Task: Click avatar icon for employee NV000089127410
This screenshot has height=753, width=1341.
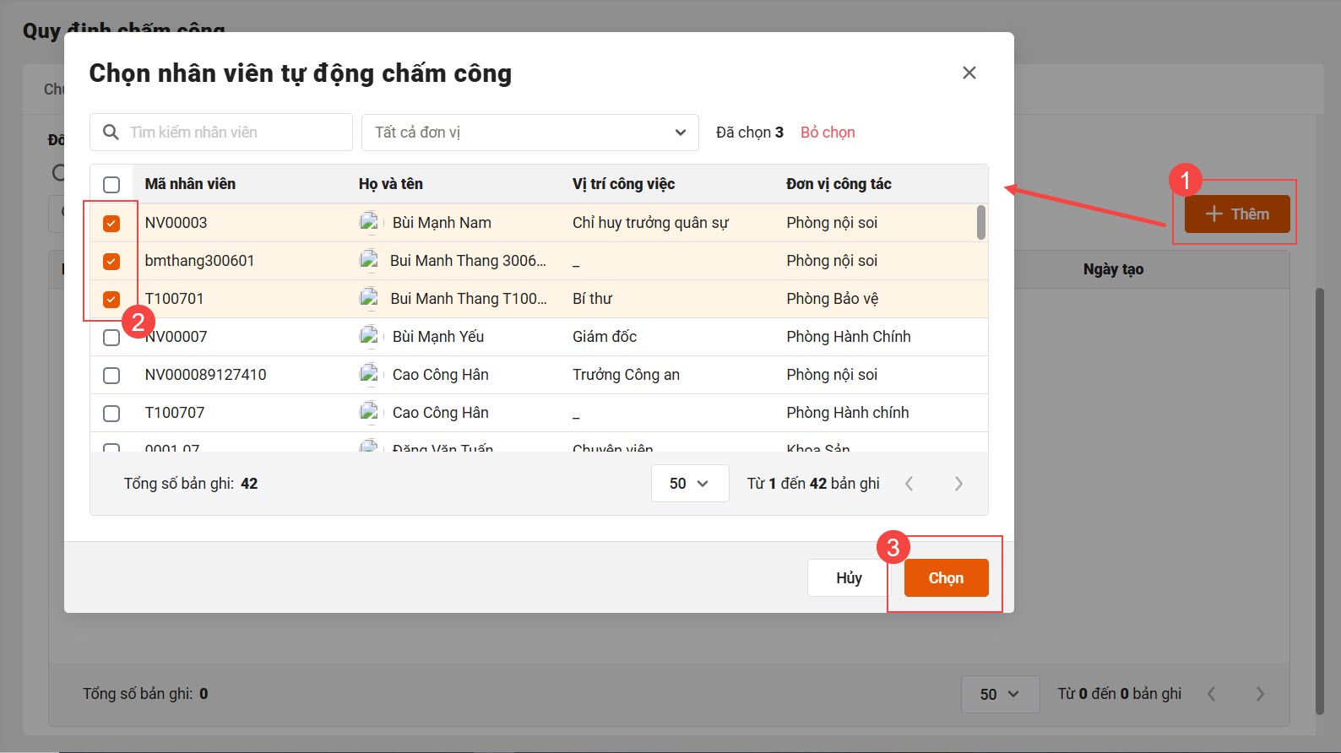Action: coord(369,375)
